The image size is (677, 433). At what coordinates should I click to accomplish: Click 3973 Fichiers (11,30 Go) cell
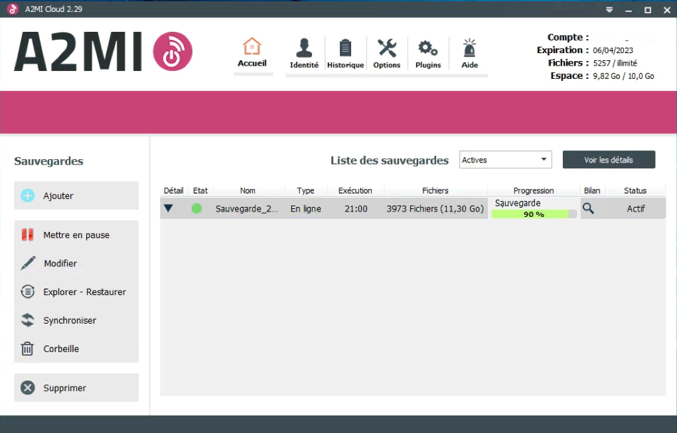435,209
